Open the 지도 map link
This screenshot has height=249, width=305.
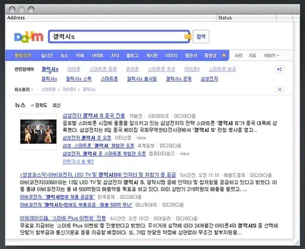pos(252,56)
